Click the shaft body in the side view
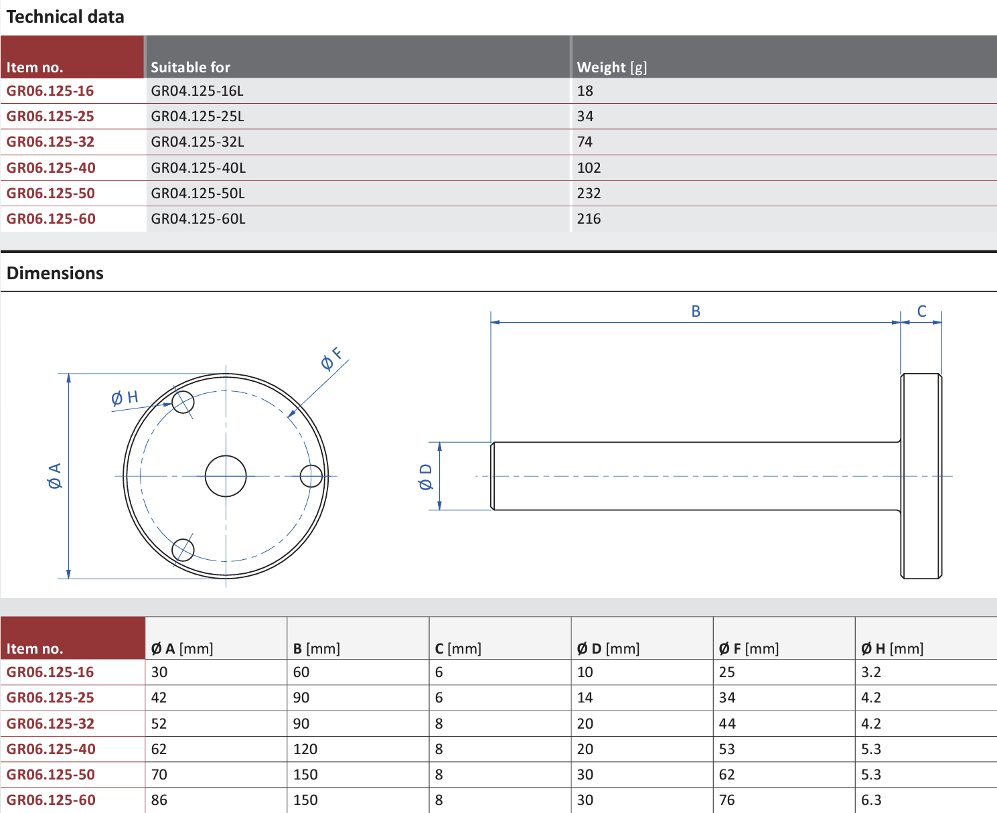This screenshot has width=997, height=813. (x=695, y=476)
